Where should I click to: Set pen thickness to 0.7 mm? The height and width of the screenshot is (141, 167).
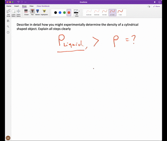click(x=112, y=13)
